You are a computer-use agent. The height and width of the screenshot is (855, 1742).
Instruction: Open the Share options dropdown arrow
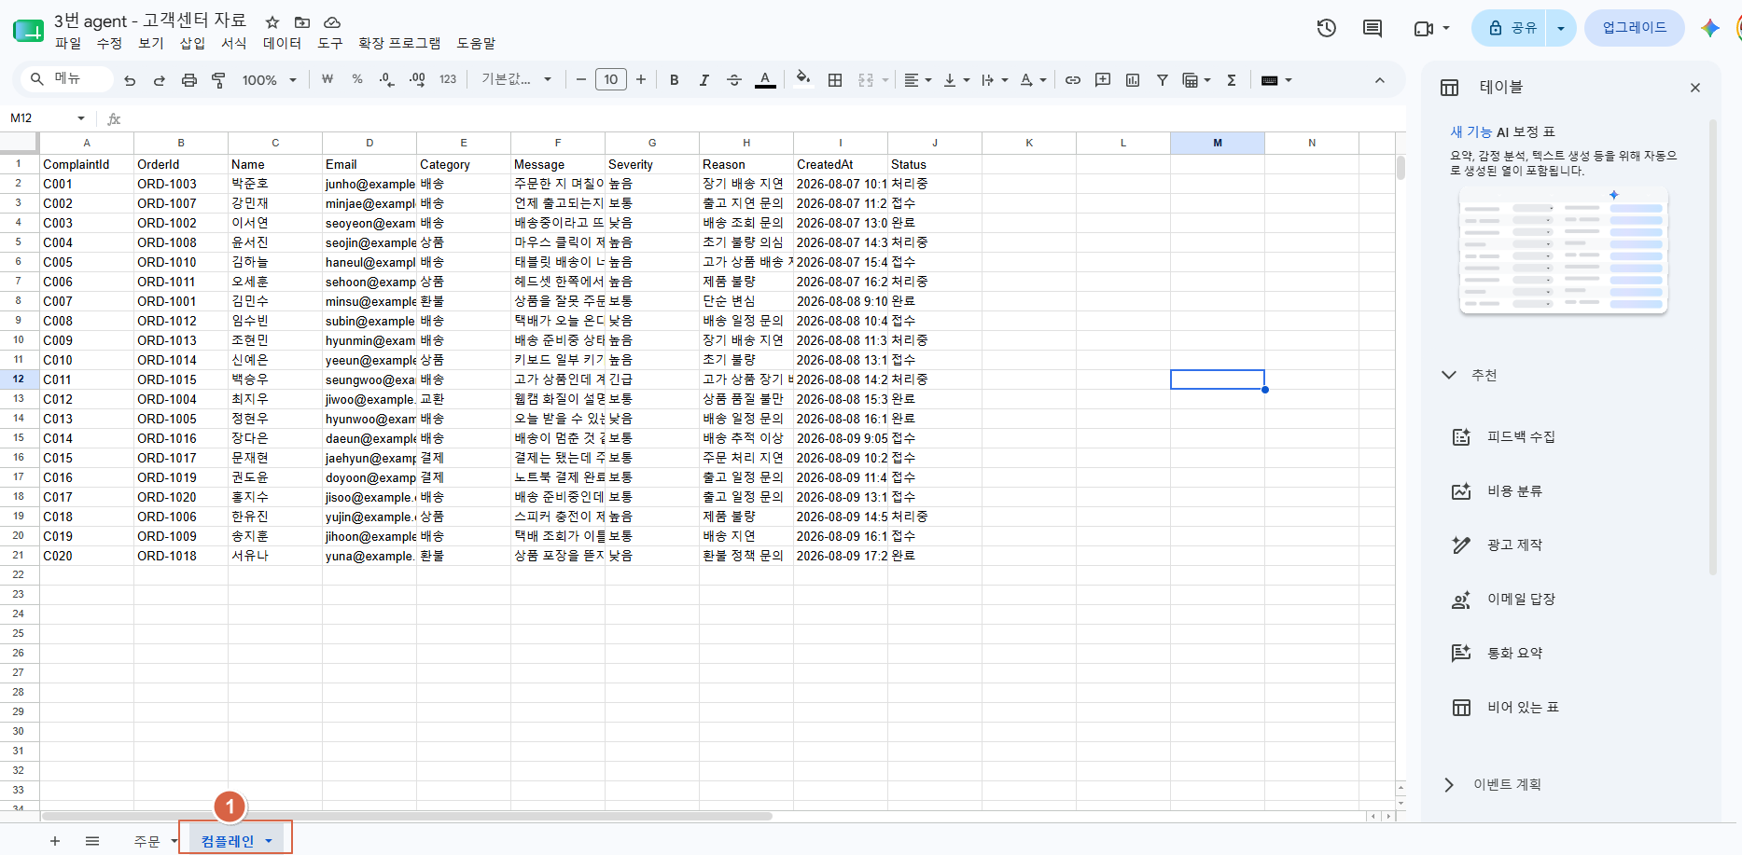tap(1561, 28)
